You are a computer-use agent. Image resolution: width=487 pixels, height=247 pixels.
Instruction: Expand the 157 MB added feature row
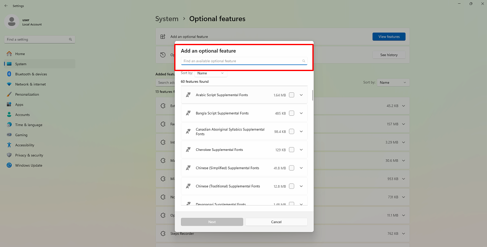403,124
